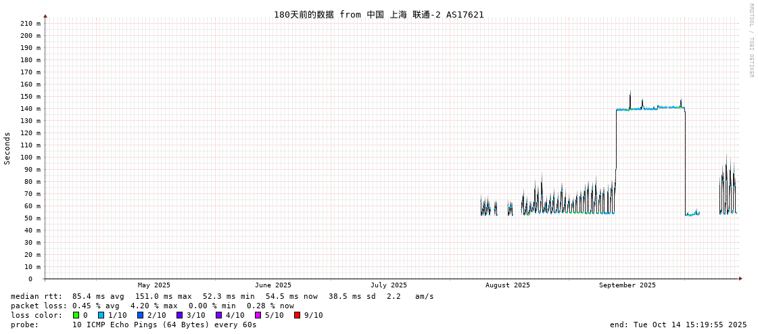758x334 pixels.
Task: Select the magenta 5/10 loss swatch
Action: [258, 315]
